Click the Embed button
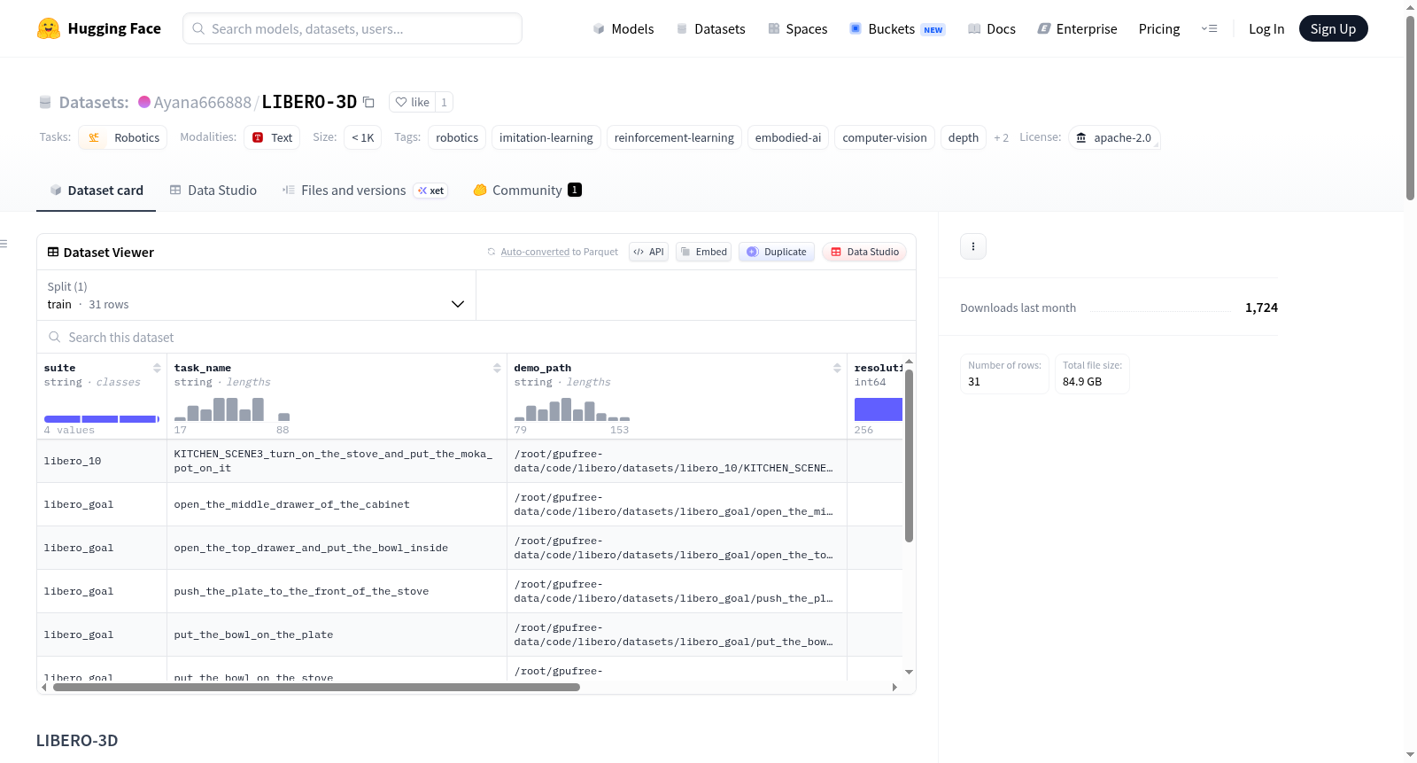This screenshot has width=1417, height=763. click(x=704, y=252)
